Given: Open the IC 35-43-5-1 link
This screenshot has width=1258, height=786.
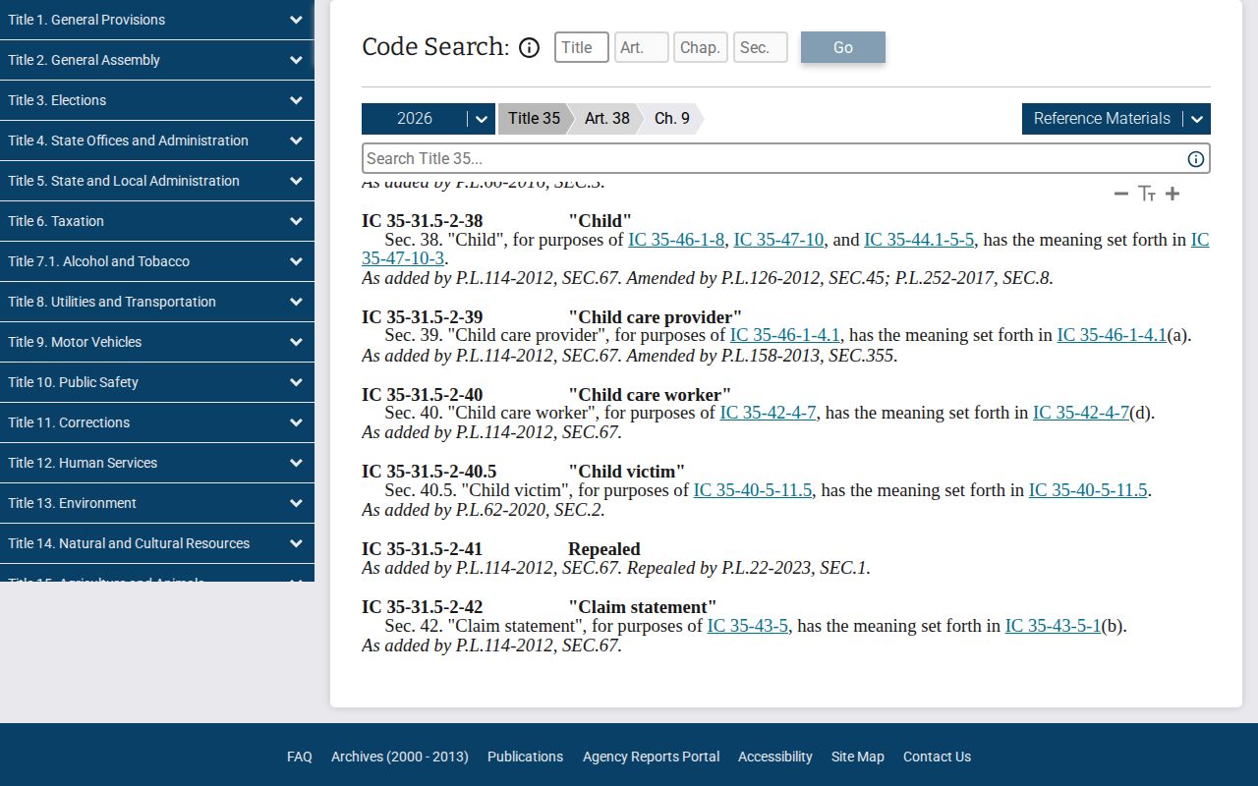Looking at the screenshot, I should coord(1053,626).
